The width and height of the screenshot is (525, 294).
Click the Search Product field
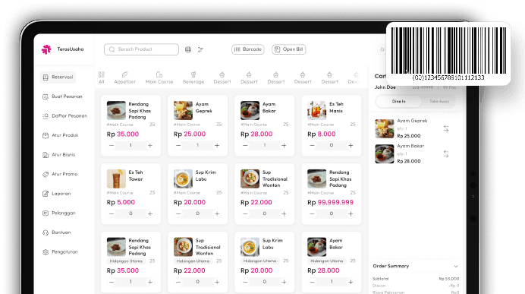click(141, 49)
